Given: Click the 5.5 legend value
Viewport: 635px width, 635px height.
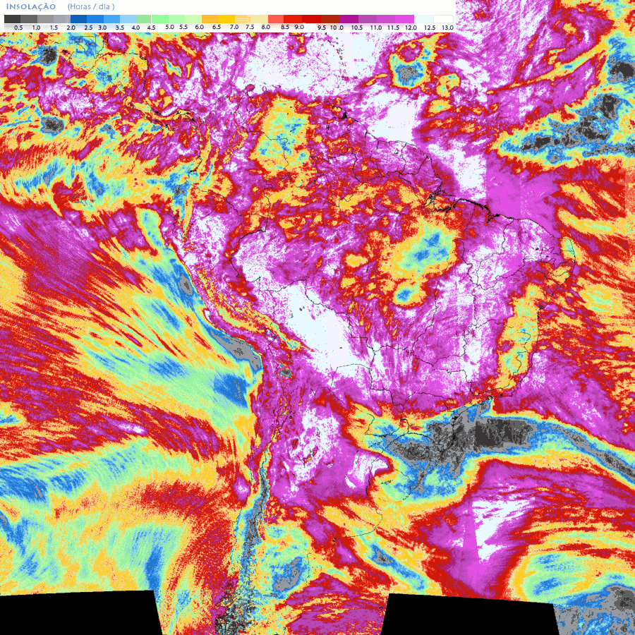Looking at the screenshot, I should click(183, 27).
